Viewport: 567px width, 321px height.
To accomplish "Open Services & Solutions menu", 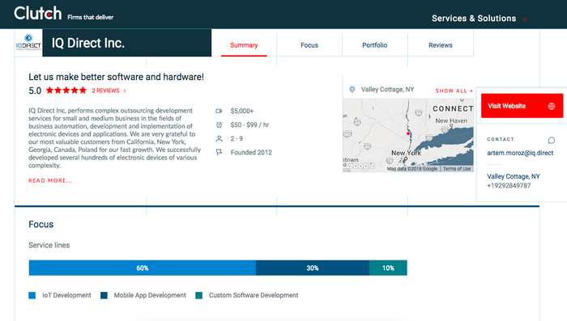I will point(474,19).
